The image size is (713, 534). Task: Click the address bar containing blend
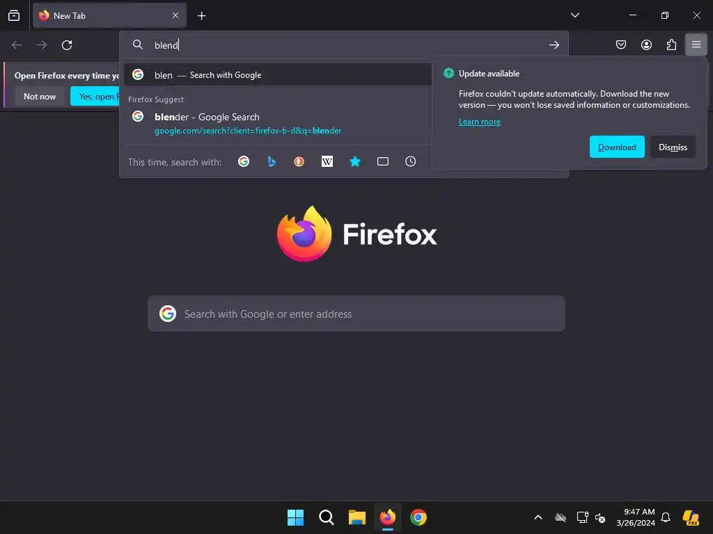coord(345,45)
